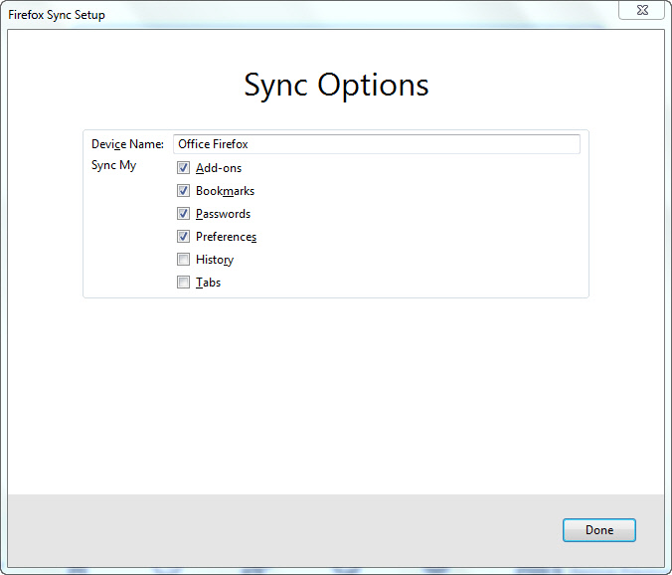Viewport: 672px width, 575px height.
Task: Click the Device Name text field
Action: [x=377, y=144]
